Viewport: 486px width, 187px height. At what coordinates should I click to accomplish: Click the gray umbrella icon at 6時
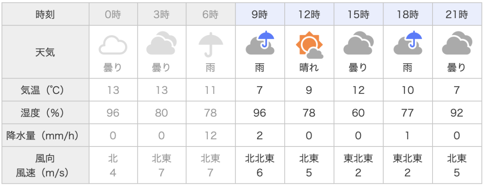211,45
